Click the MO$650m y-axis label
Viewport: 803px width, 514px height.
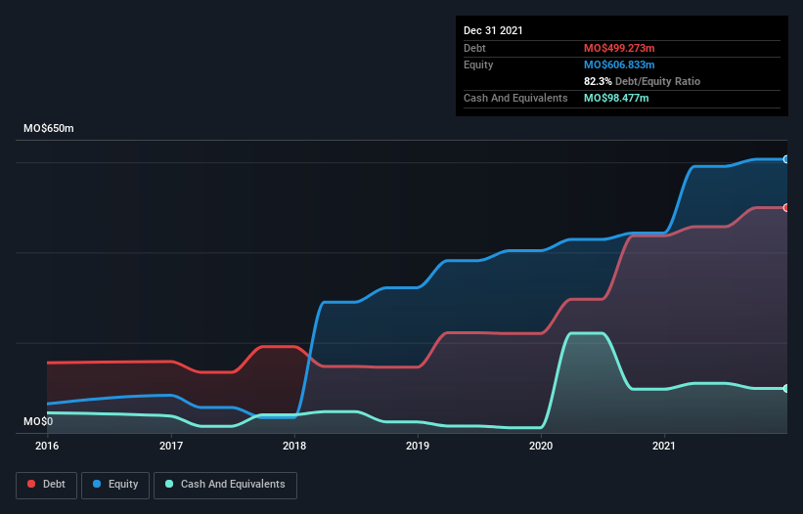[x=49, y=128]
